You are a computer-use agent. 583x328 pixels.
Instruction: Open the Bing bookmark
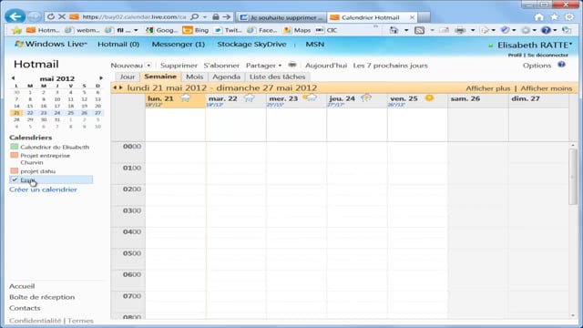coord(196,30)
